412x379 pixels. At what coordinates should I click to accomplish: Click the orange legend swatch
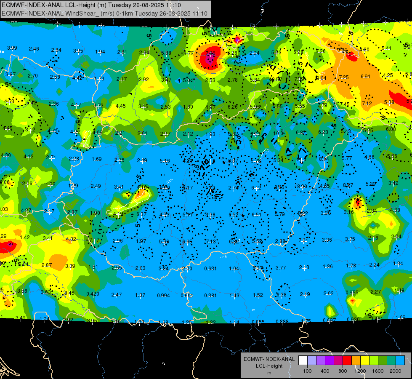click(x=356, y=360)
